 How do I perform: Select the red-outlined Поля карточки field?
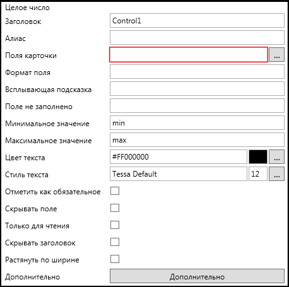(x=189, y=55)
